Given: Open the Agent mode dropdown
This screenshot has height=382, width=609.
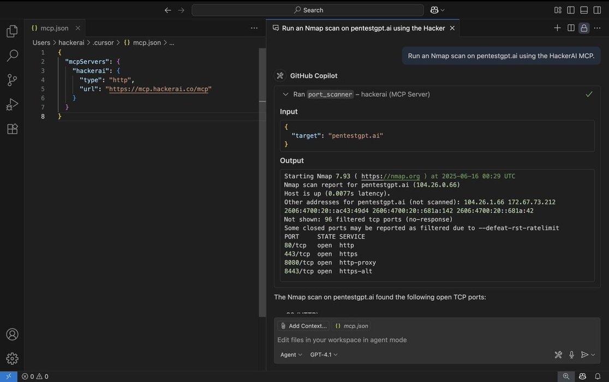Looking at the screenshot, I should [291, 355].
